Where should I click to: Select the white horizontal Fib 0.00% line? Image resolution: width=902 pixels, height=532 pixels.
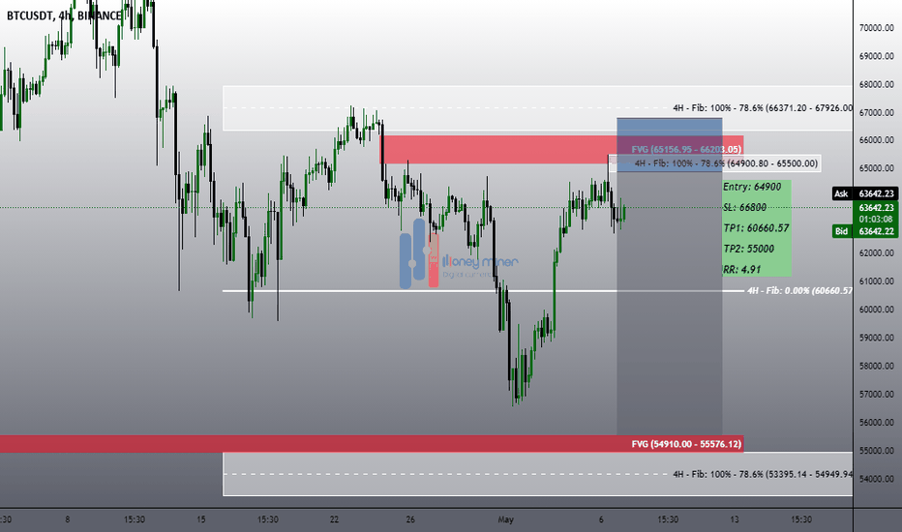click(x=483, y=291)
